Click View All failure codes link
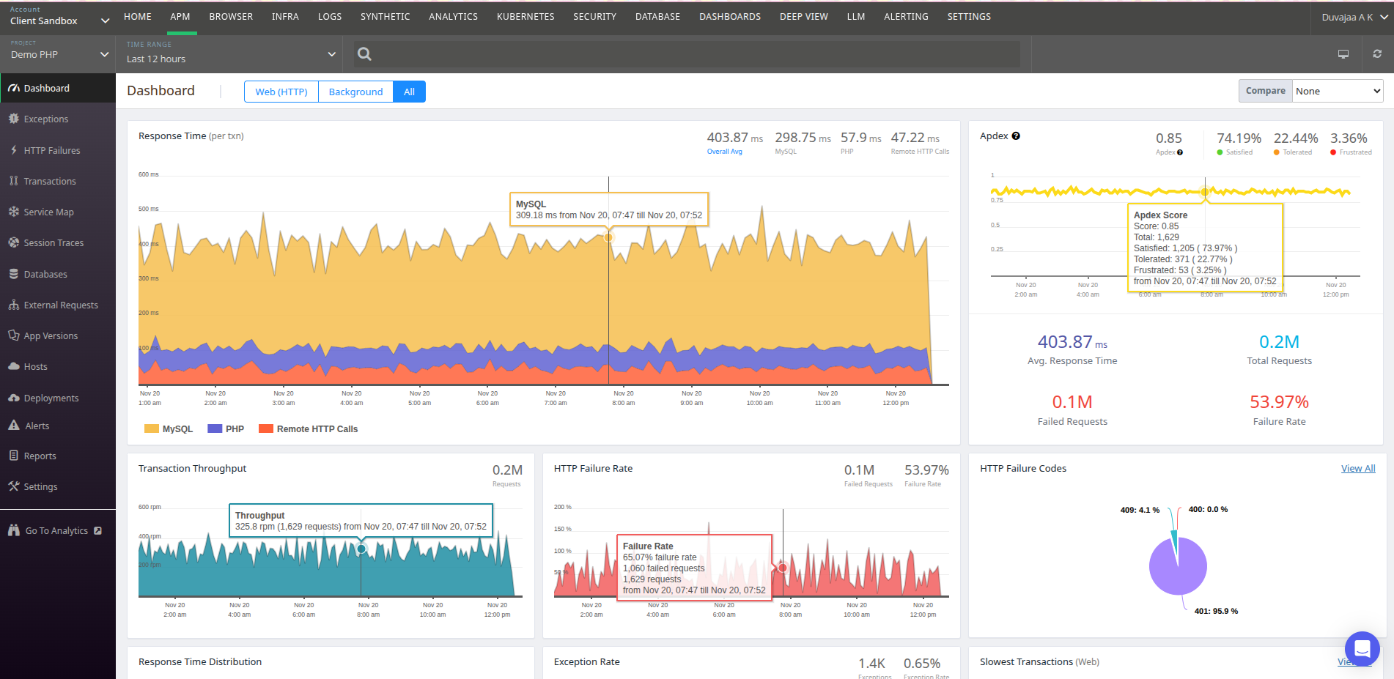 tap(1357, 468)
